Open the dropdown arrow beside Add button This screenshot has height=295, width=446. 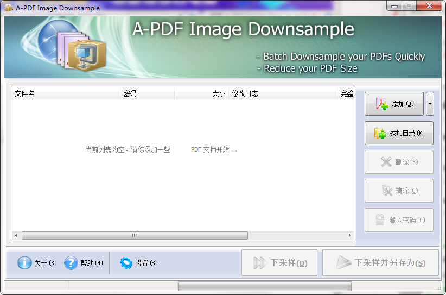[x=430, y=104]
